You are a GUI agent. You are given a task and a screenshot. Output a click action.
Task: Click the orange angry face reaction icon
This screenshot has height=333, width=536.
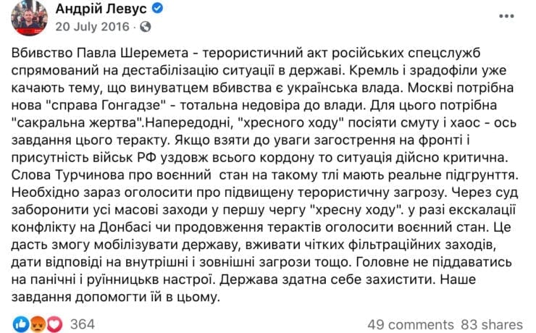(38, 324)
